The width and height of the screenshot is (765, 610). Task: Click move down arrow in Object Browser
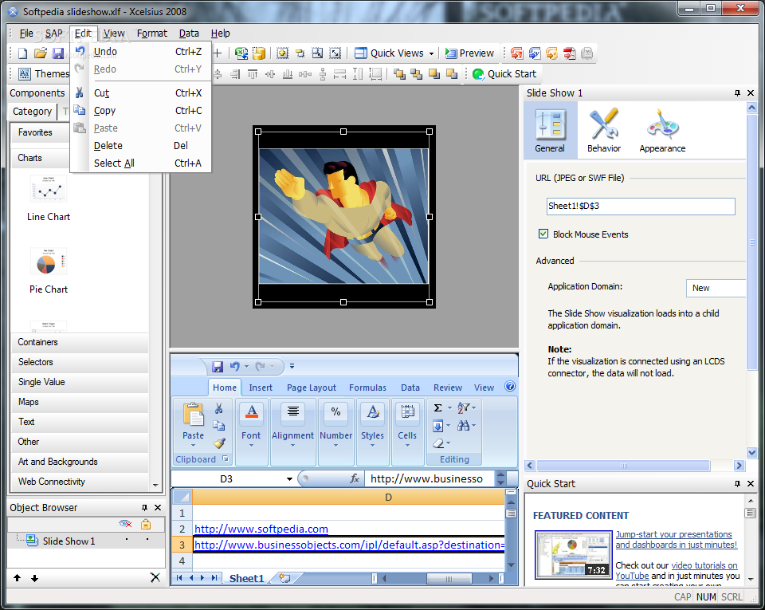click(x=34, y=578)
